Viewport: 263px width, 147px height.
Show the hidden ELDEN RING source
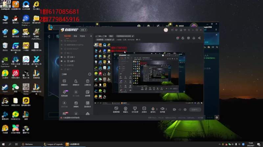click(x=61, y=49)
